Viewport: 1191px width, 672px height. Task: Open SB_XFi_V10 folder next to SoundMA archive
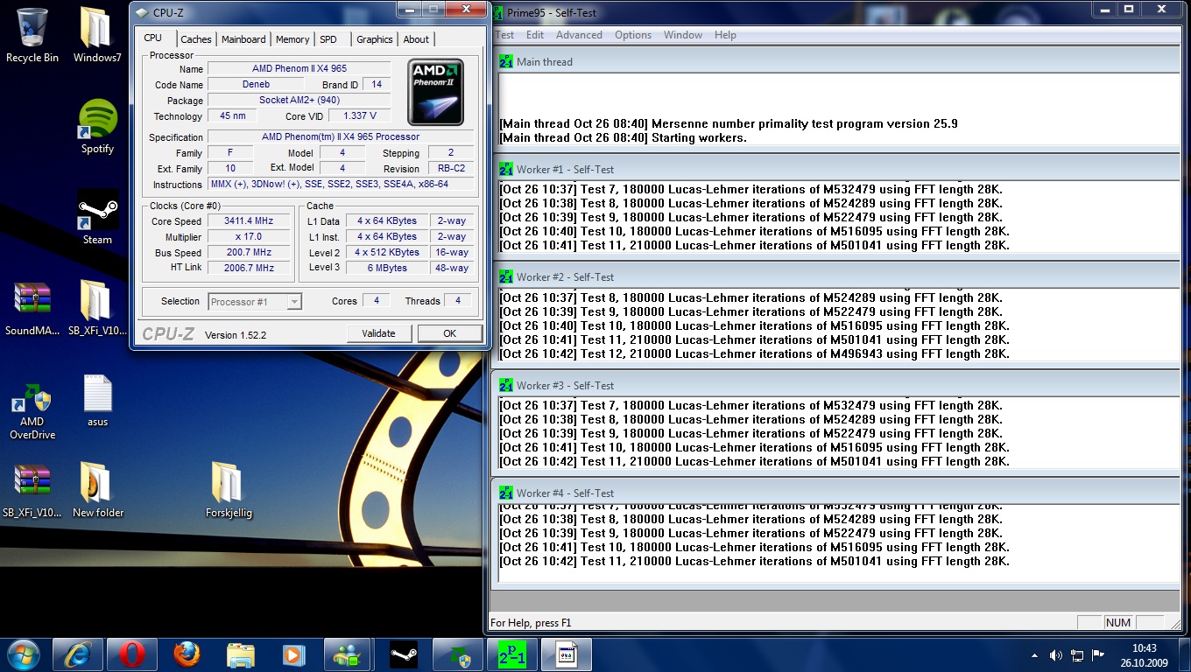[97, 308]
